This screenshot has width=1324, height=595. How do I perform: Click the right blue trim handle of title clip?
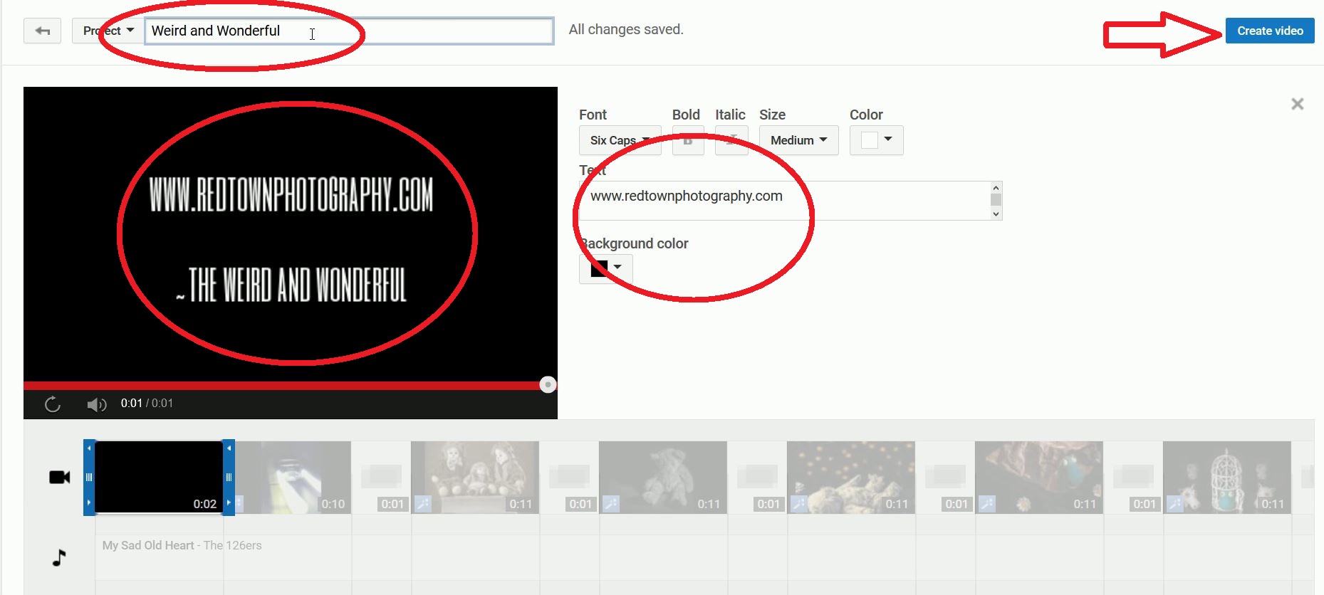tap(229, 477)
